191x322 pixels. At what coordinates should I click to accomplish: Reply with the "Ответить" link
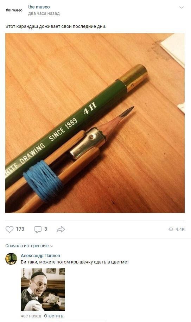53,316
